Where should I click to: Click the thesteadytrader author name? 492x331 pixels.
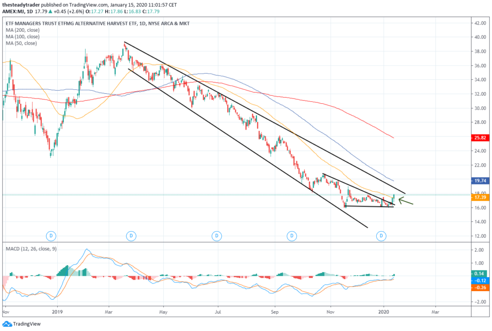pyautogui.click(x=21, y=5)
